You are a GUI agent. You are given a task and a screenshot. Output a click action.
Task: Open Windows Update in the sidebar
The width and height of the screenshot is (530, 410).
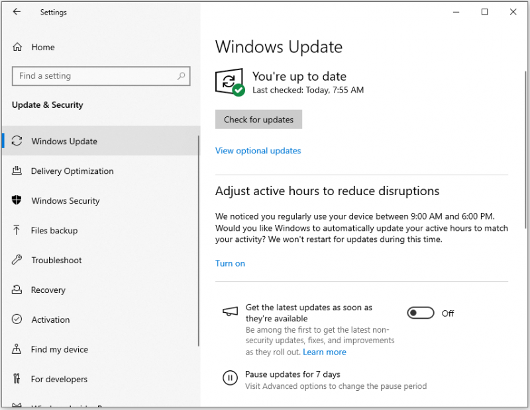pyautogui.click(x=101, y=141)
